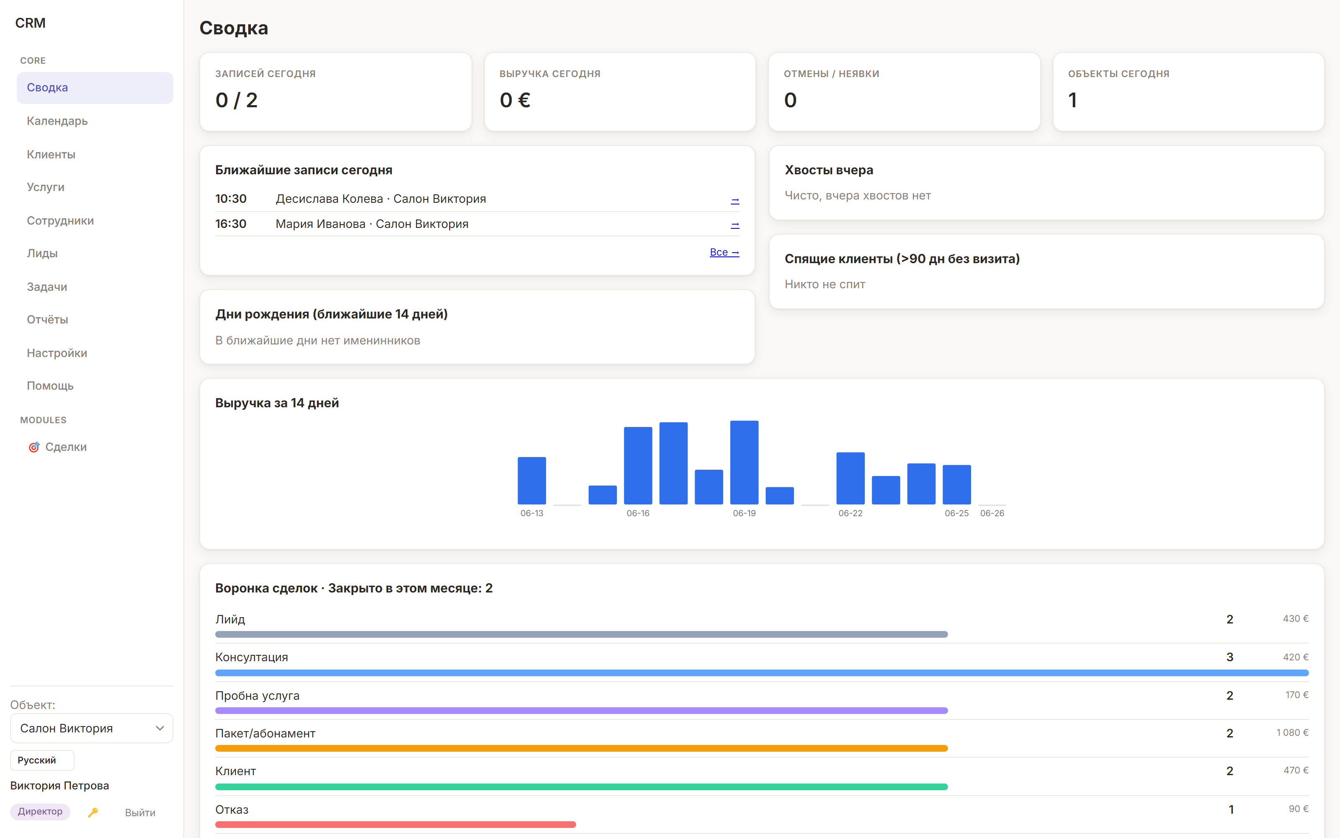The height and width of the screenshot is (838, 1340).
Task: Click the 06-26 date label
Action: [x=992, y=513]
